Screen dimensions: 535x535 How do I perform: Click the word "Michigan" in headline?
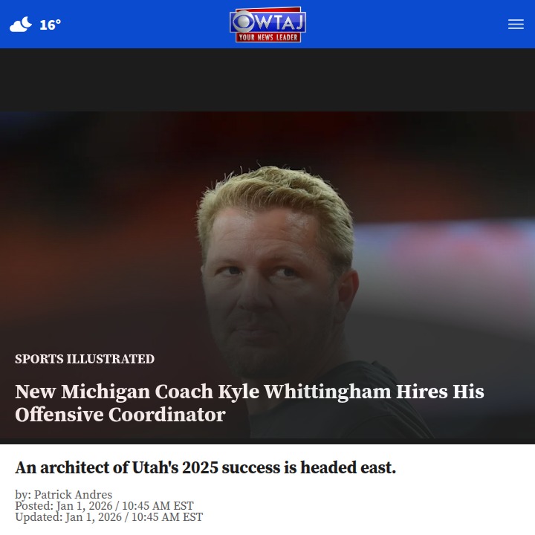click(106, 392)
